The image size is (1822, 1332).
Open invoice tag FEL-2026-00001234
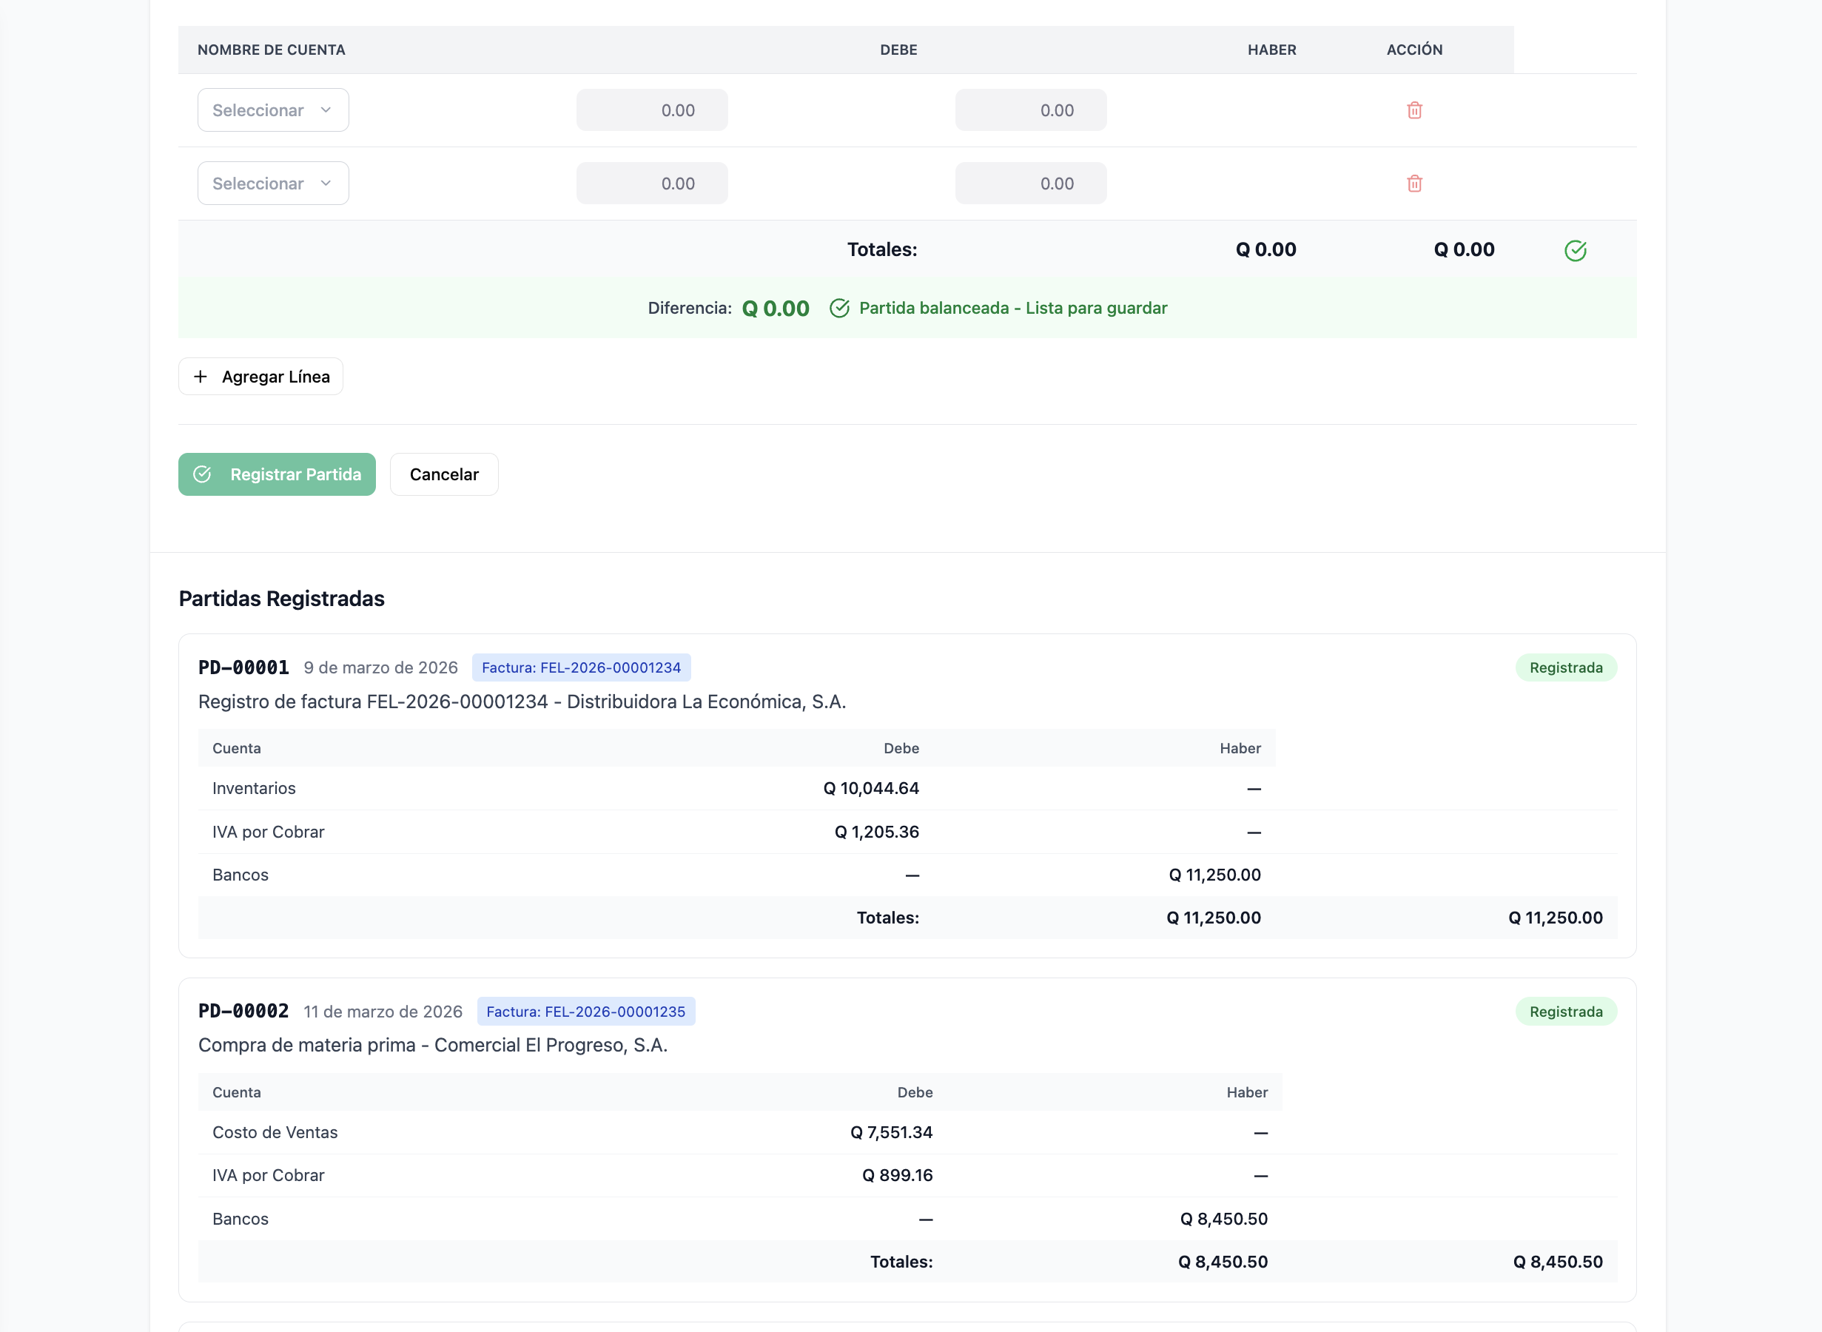pyautogui.click(x=581, y=667)
